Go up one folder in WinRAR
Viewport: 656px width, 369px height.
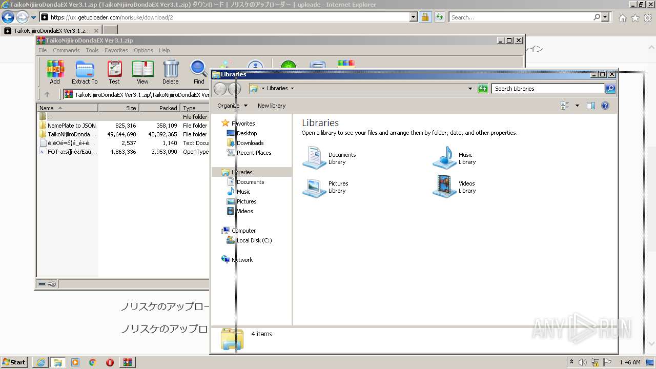coord(47,94)
